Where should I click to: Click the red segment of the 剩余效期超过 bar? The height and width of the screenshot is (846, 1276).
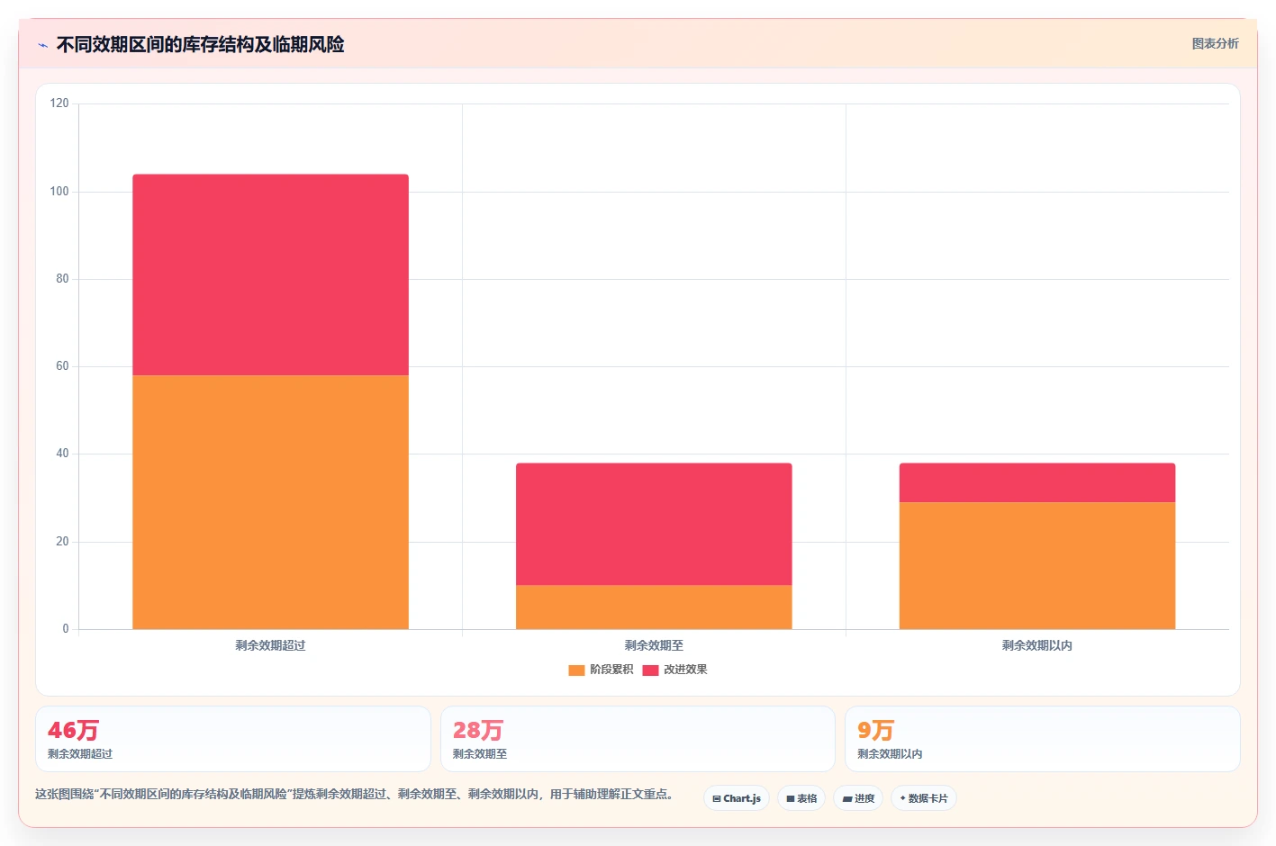point(270,274)
